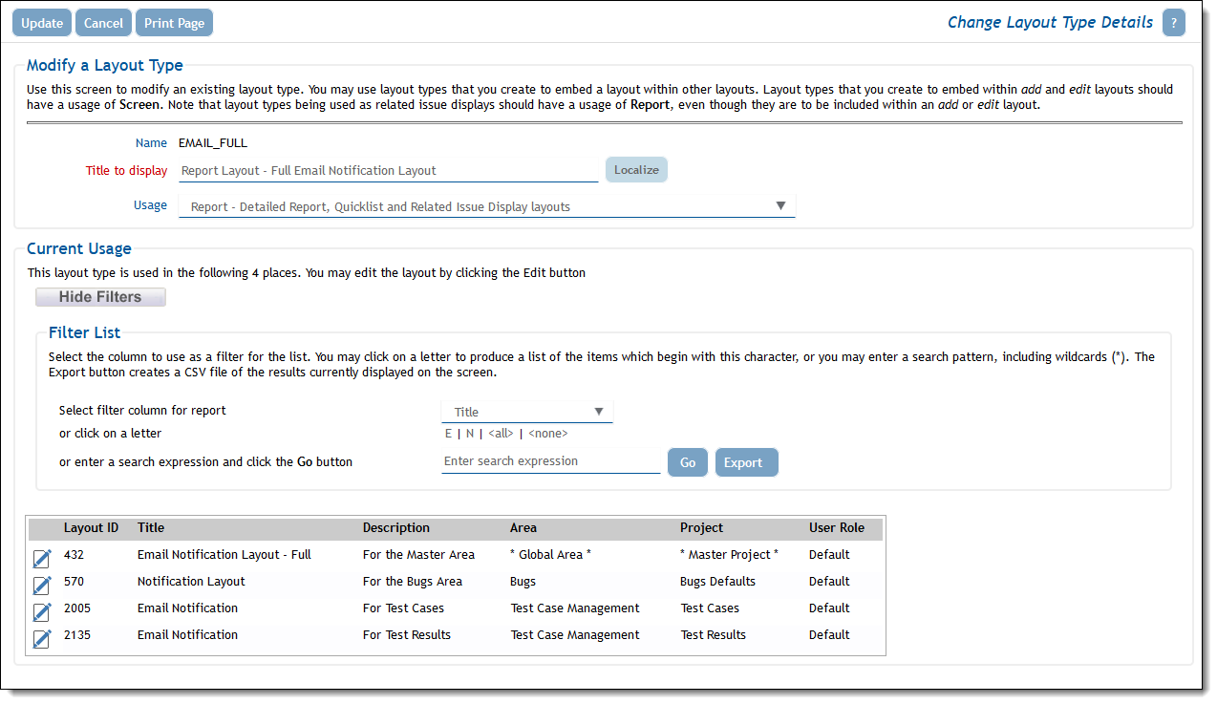Export results to CSV
The image size is (1217, 704).
[746, 462]
